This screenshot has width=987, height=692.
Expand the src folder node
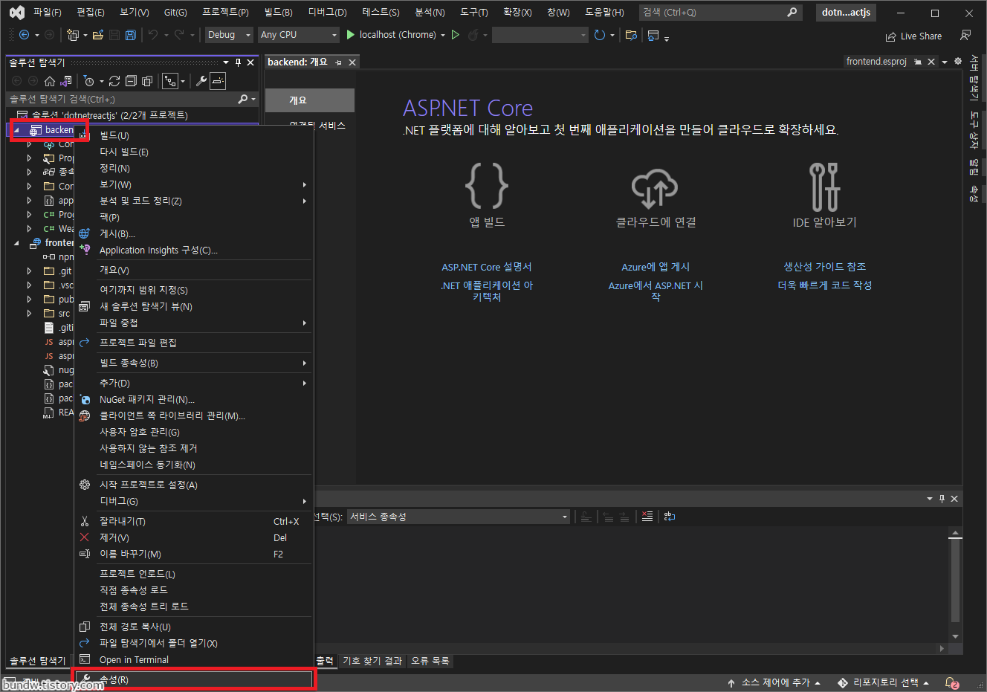[29, 314]
